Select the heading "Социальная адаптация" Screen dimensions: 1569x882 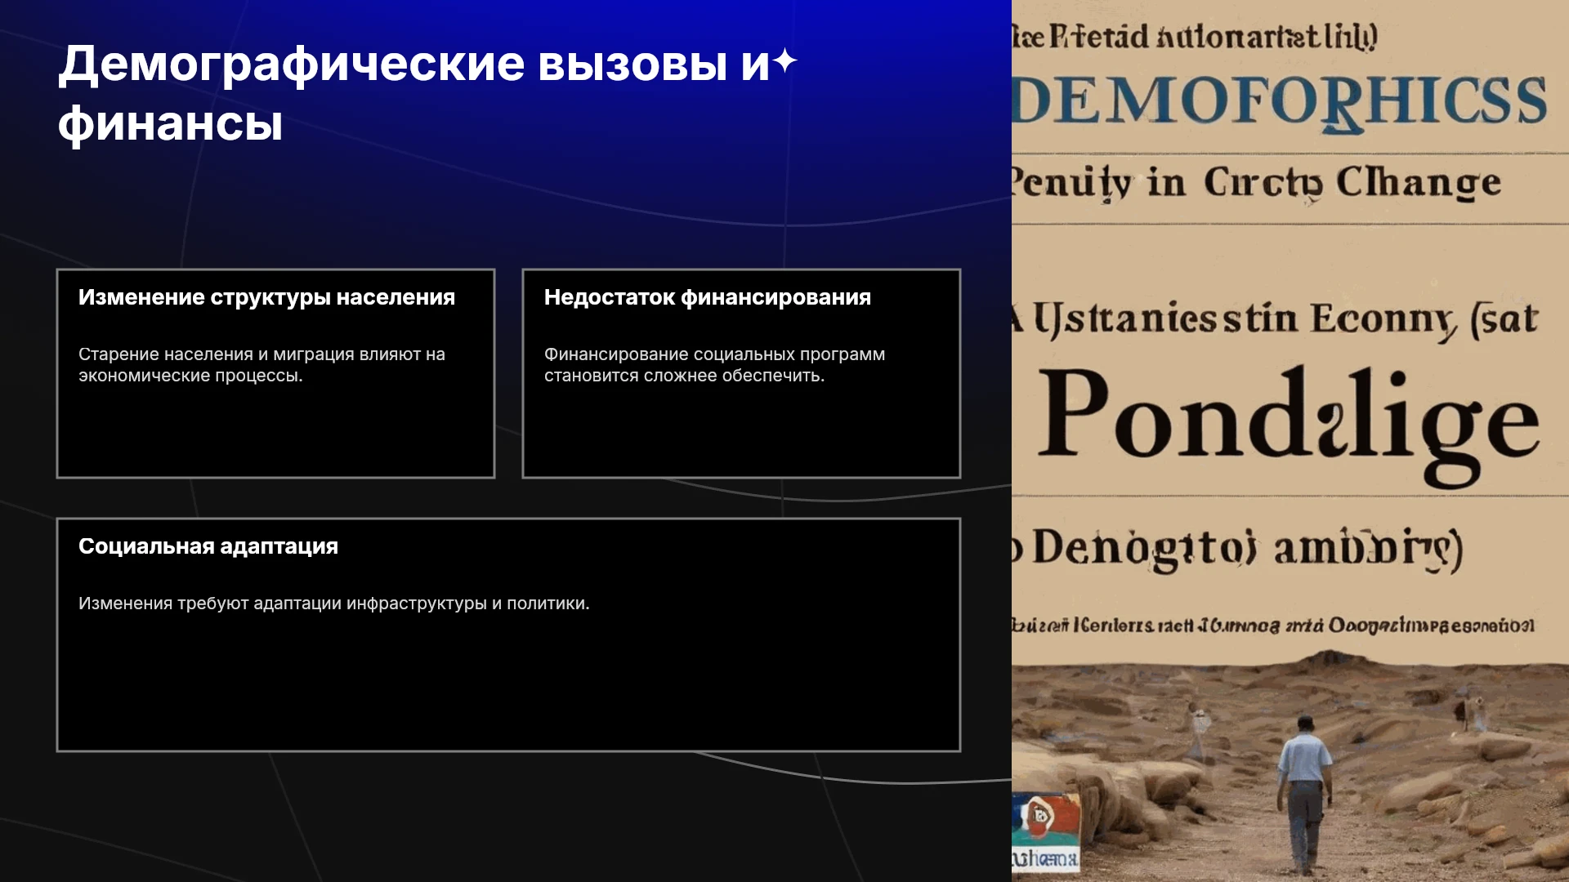208,546
